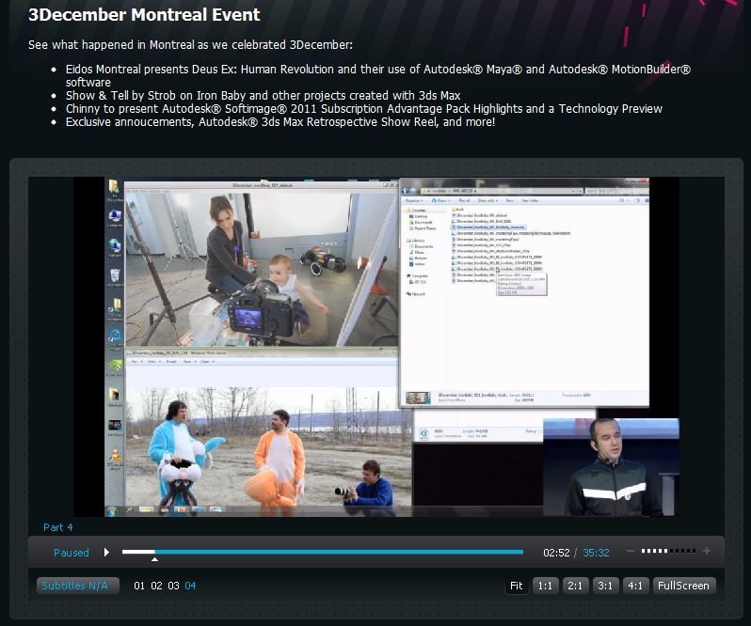Jump to part 01 of the video
The height and width of the screenshot is (626, 751).
tap(139, 586)
